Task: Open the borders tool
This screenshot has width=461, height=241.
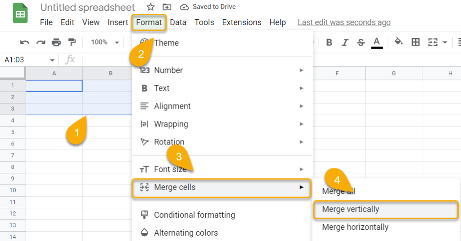Action: point(416,42)
